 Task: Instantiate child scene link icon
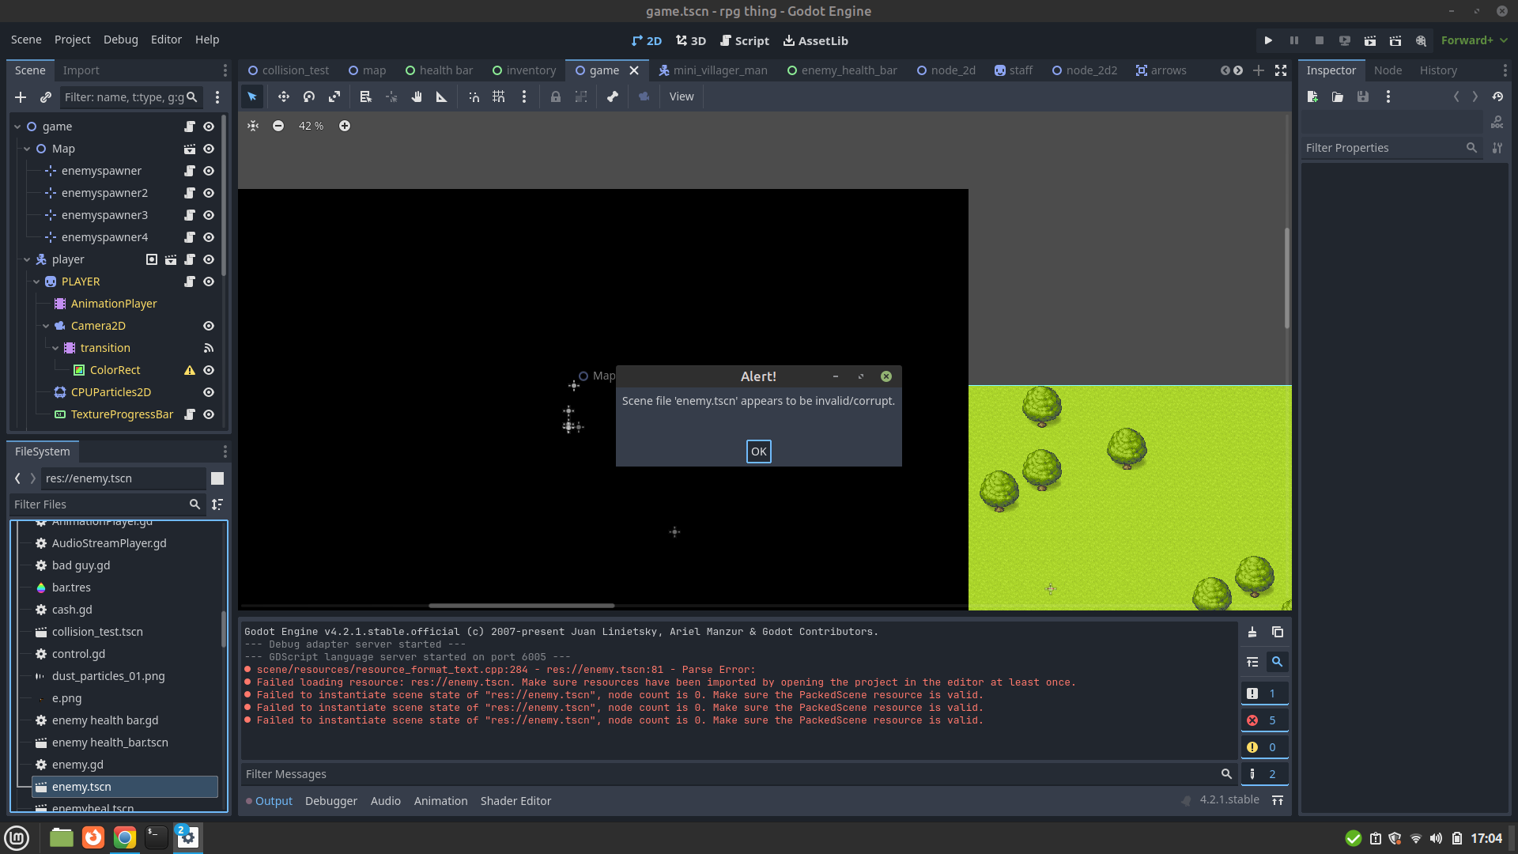(x=46, y=97)
